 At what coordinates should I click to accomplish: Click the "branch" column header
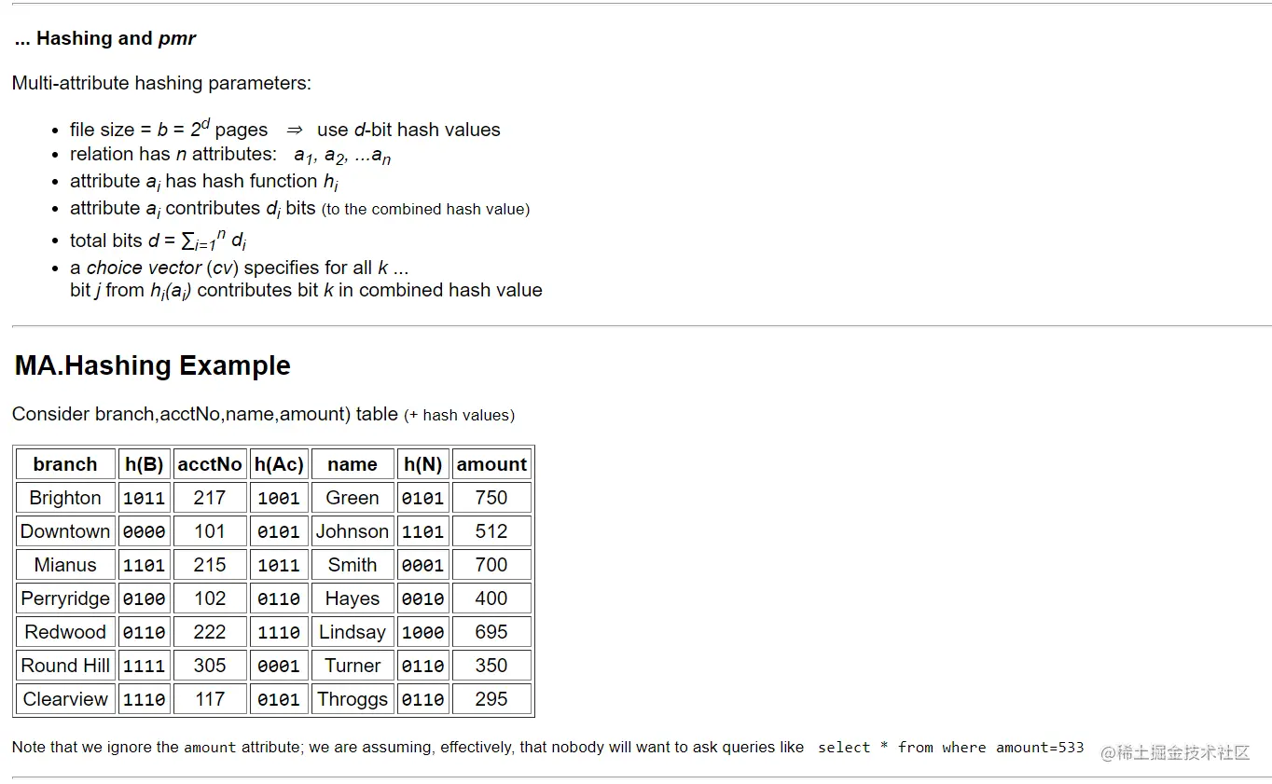[x=65, y=464]
